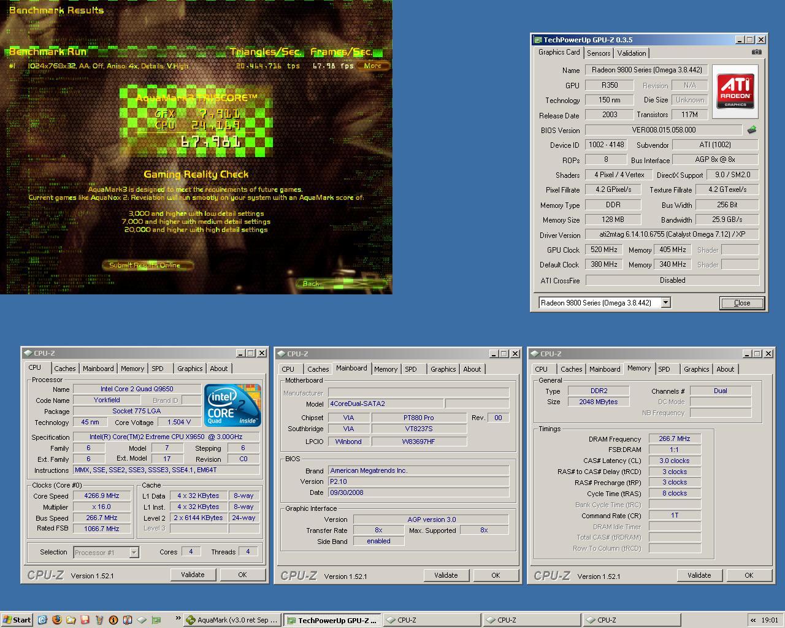Click the system clock showing 19:01
This screenshot has height=628, width=785.
point(770,620)
